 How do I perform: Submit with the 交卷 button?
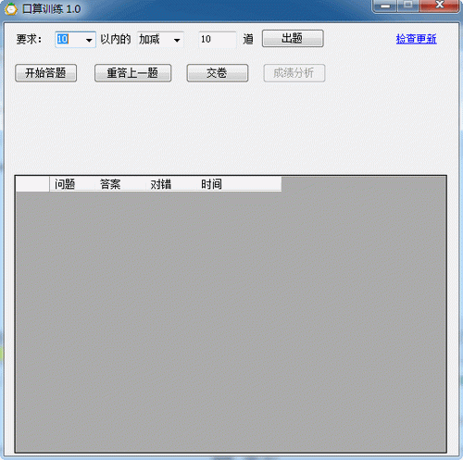click(218, 73)
